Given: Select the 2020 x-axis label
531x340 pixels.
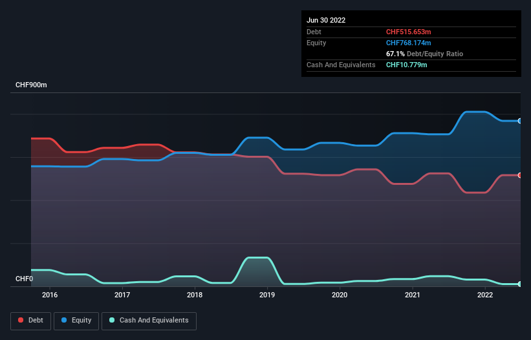Looking at the screenshot, I should coord(340,295).
